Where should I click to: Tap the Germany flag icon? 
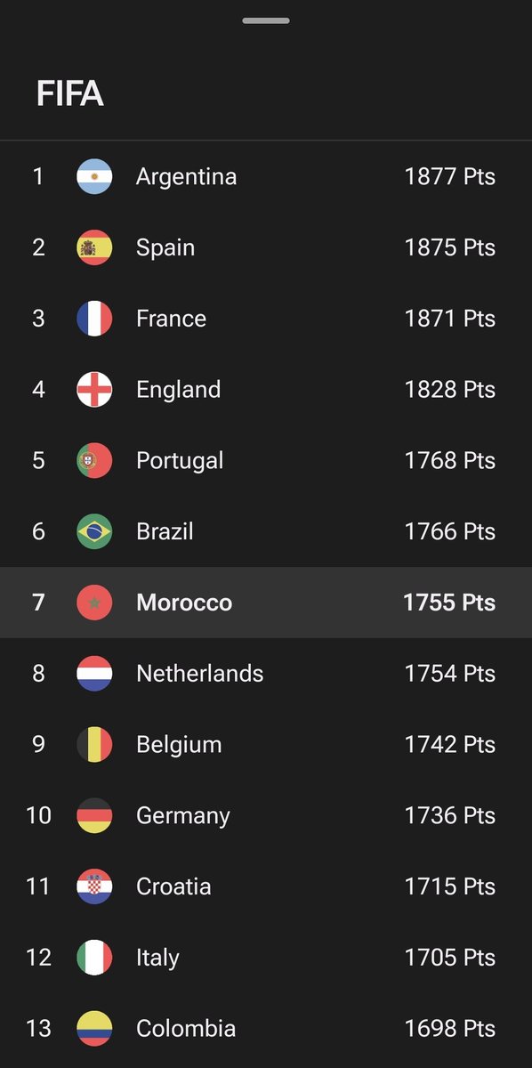(94, 815)
